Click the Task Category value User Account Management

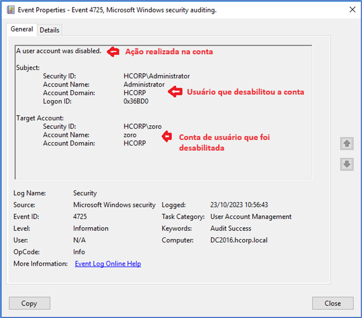click(251, 216)
